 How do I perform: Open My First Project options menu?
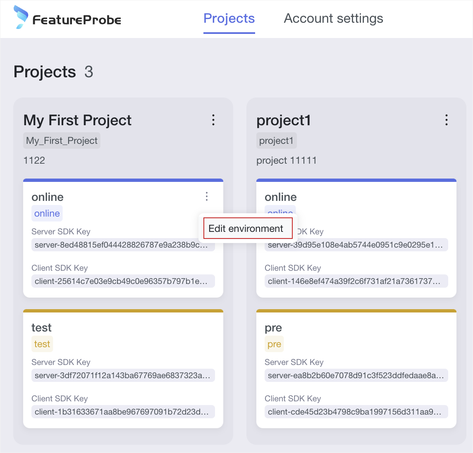click(x=213, y=120)
